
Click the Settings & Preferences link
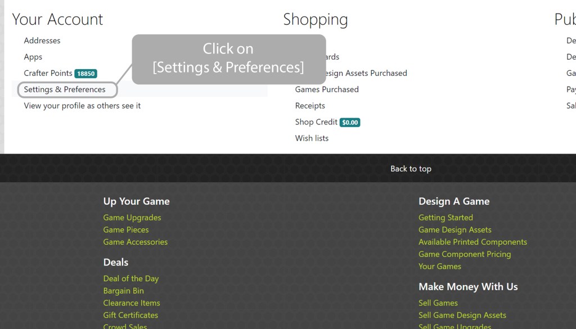pyautogui.click(x=65, y=89)
